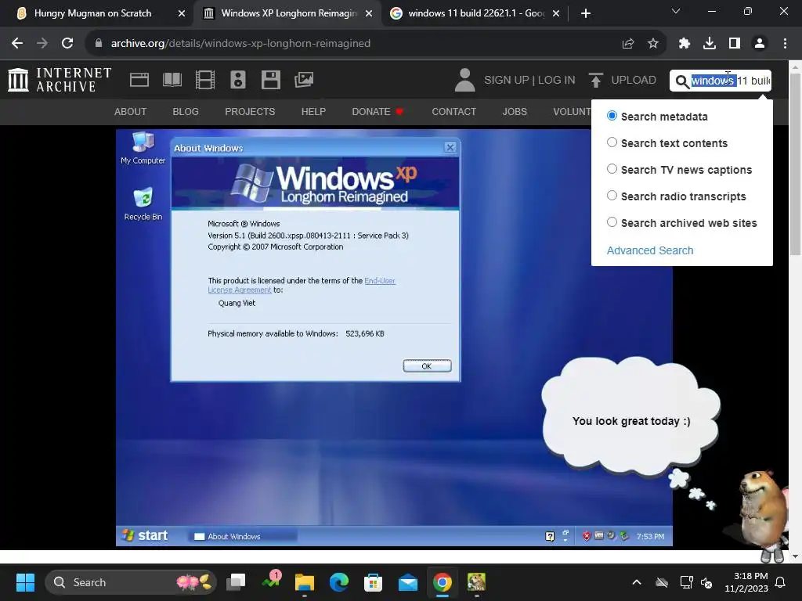Open the Chrome profile icon

coord(760,44)
